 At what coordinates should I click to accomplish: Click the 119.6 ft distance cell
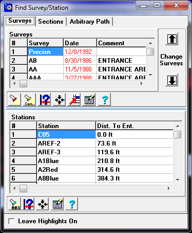(x=135, y=152)
